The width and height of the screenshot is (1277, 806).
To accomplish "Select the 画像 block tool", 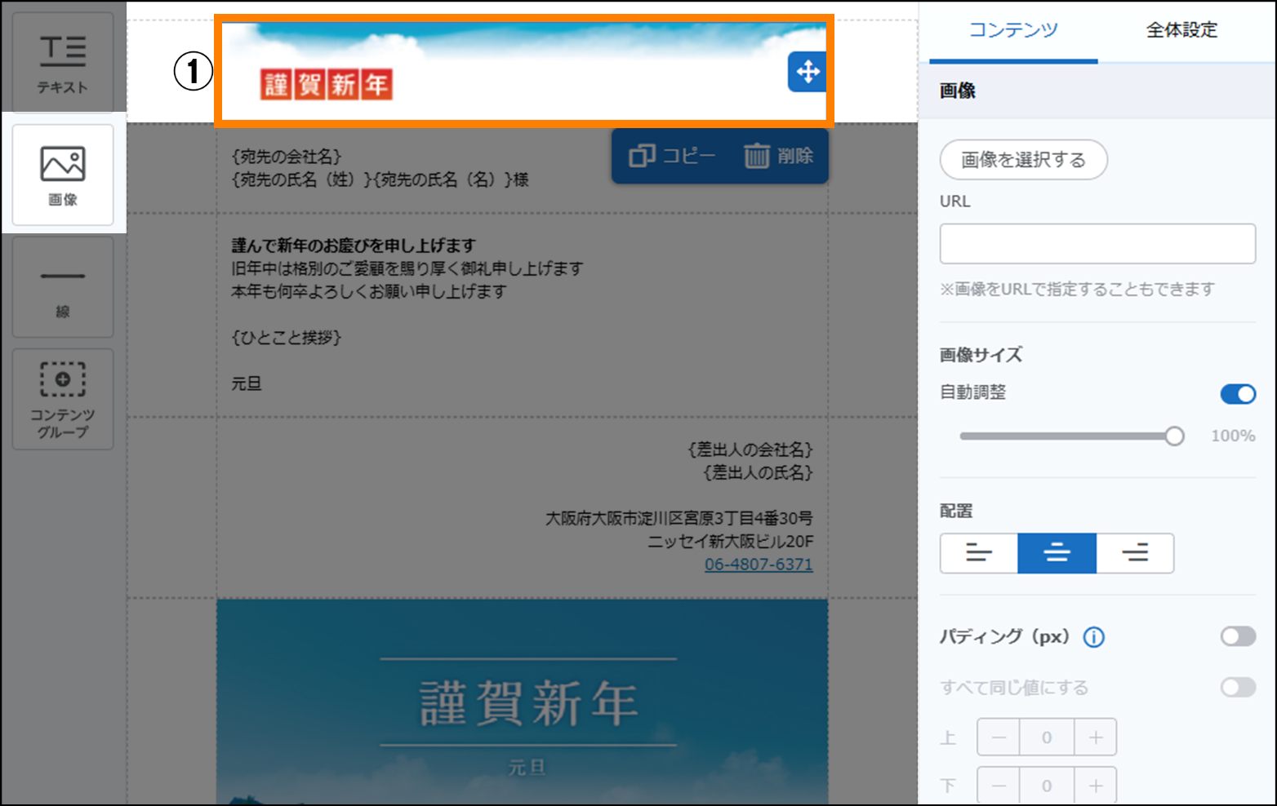I will tap(63, 175).
